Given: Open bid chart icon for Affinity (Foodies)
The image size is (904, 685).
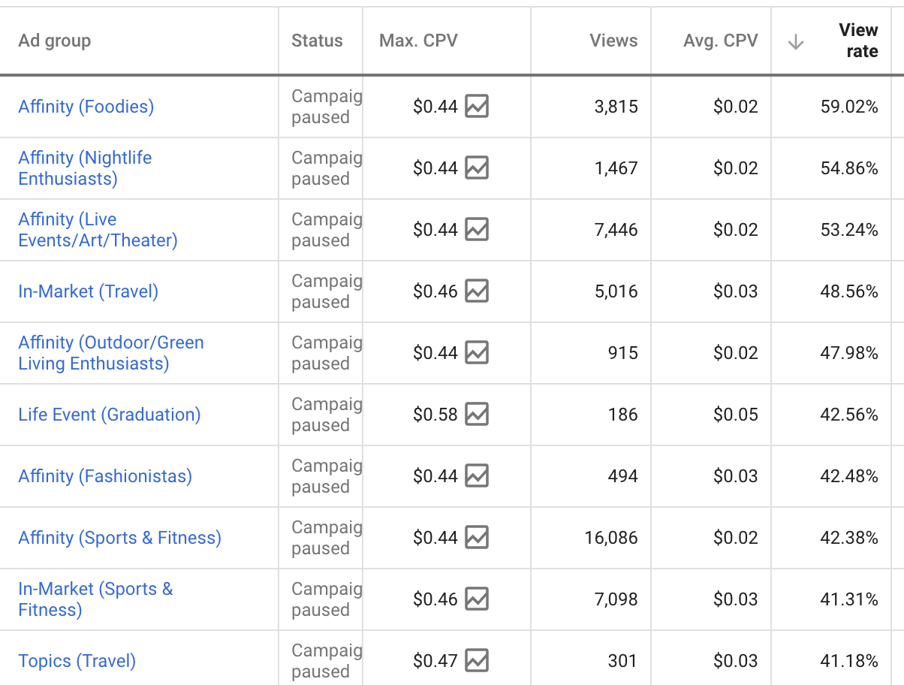Looking at the screenshot, I should (477, 107).
